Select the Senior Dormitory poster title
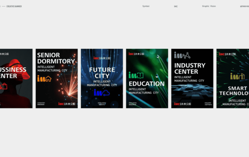This screenshot has height=157, width=249. coord(56,58)
